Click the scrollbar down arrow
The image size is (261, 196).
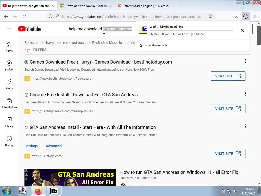point(259,184)
